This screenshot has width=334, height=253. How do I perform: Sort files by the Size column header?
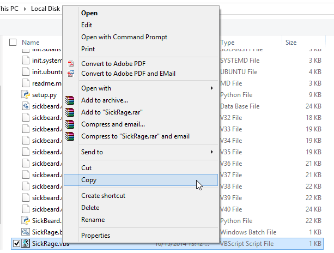pos(291,42)
